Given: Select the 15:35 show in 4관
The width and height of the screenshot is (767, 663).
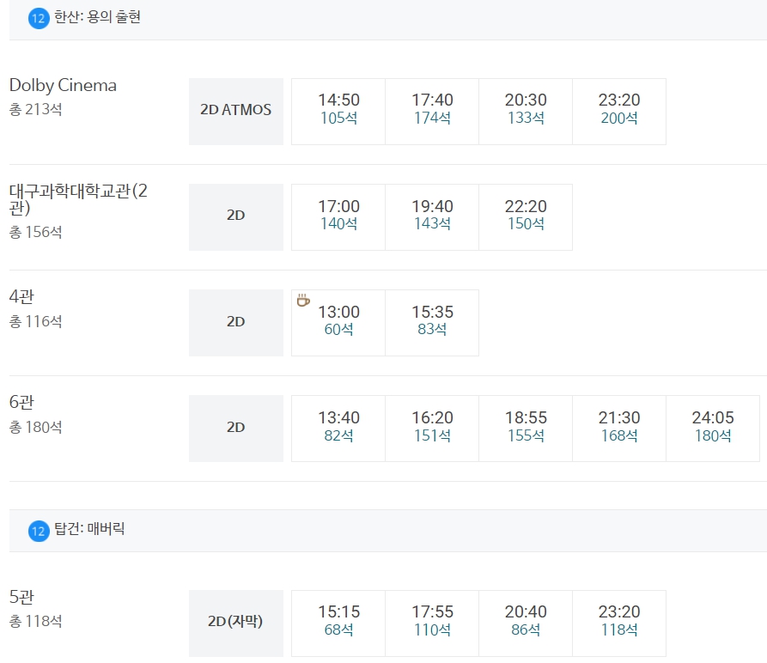Looking at the screenshot, I should [431, 322].
